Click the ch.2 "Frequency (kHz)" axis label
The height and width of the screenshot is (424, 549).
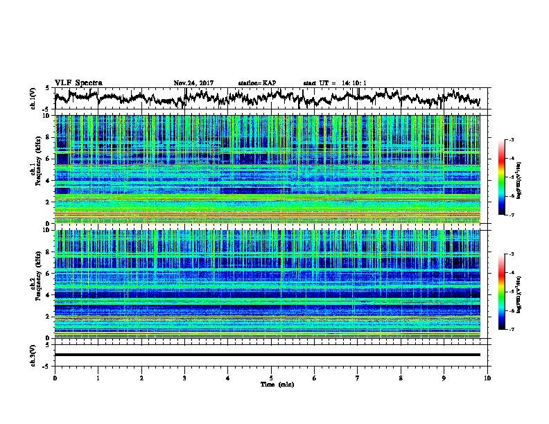click(x=38, y=276)
